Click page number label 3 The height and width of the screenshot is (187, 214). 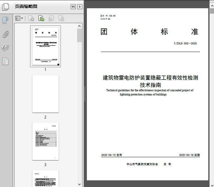(x=45, y=165)
